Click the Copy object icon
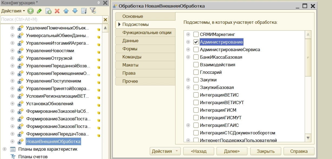The width and height of the screenshot is (332, 159). pyautogui.click(x=48, y=11)
